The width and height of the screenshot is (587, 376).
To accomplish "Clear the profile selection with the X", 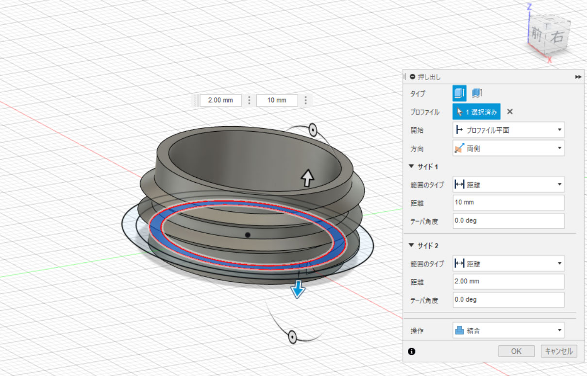I will point(510,112).
